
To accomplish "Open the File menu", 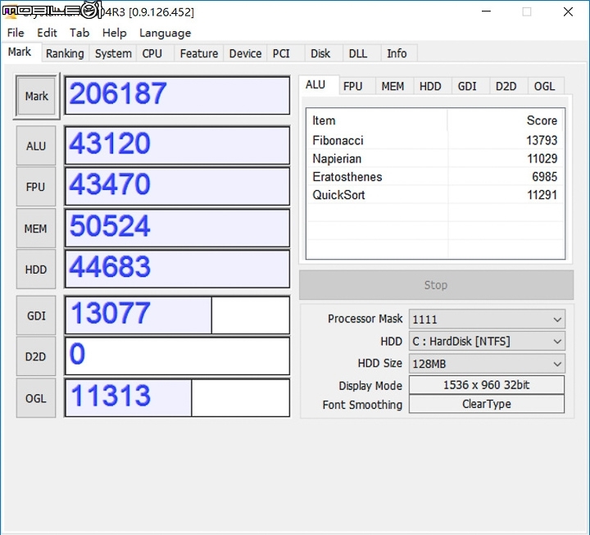I will point(16,33).
